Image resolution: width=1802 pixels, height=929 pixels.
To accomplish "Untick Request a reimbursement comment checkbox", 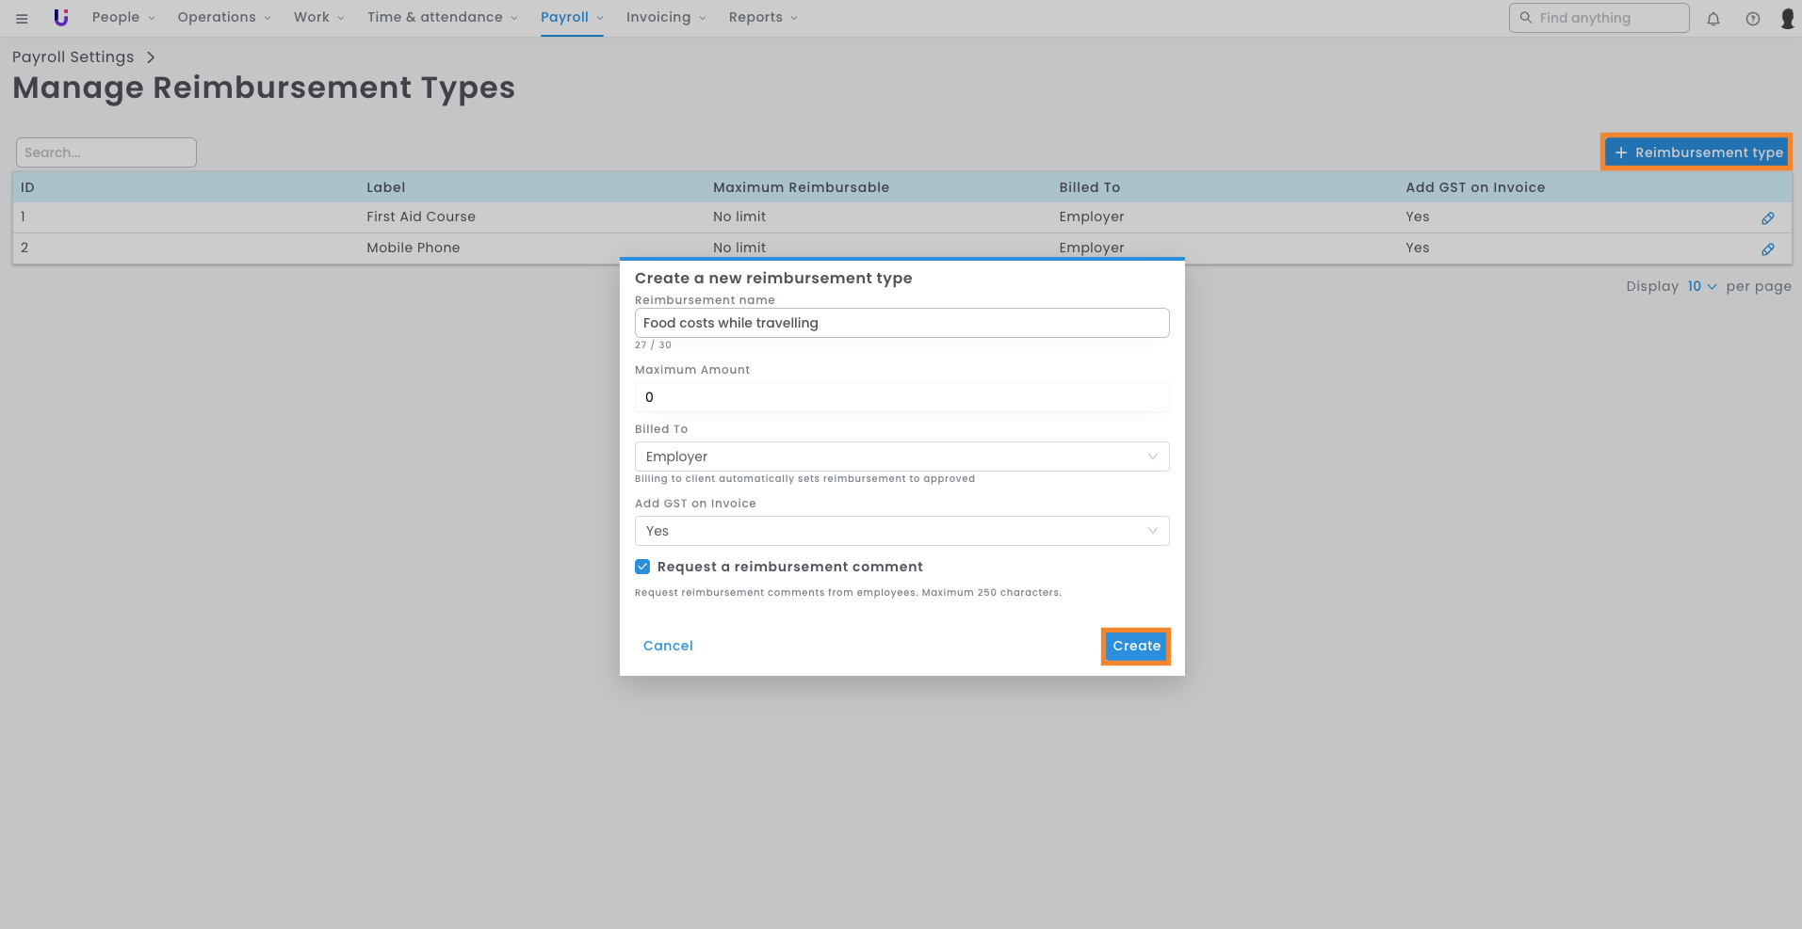I will coord(642,567).
